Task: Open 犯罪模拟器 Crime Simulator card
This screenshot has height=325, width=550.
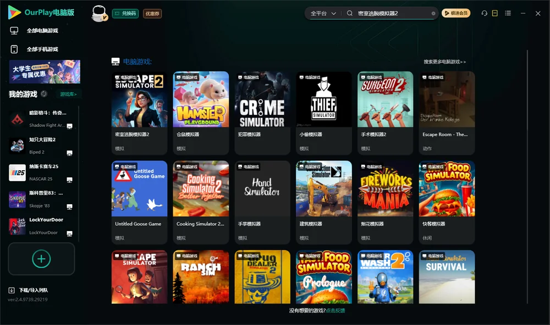Action: (262, 113)
